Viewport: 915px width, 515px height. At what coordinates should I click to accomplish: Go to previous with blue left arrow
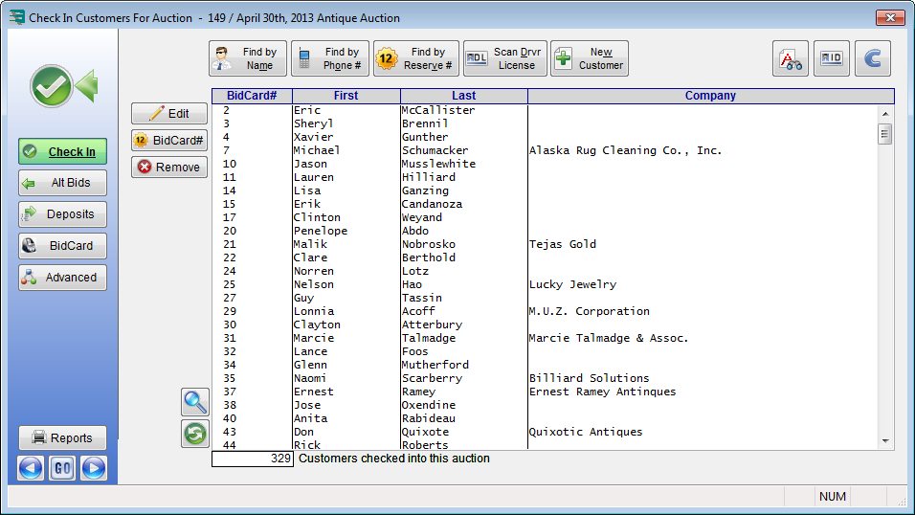31,468
